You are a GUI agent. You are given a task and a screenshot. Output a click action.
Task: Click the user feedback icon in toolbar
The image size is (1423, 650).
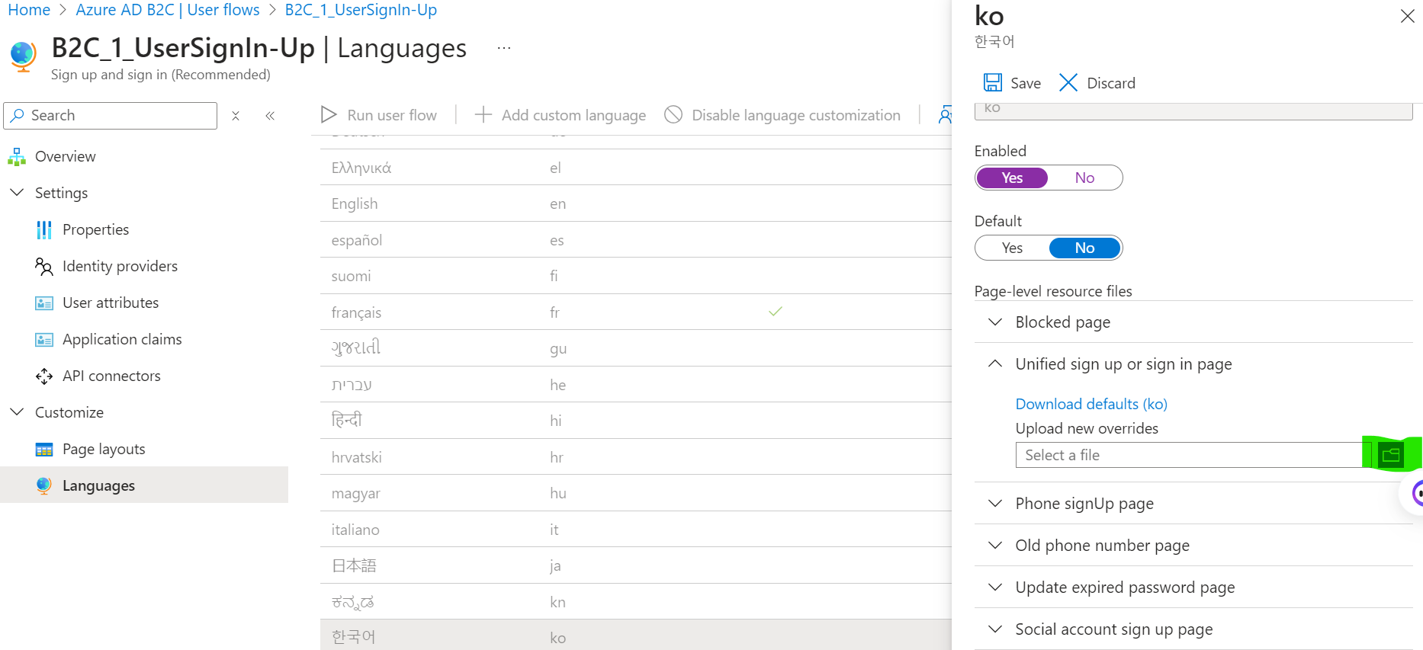[x=945, y=114]
